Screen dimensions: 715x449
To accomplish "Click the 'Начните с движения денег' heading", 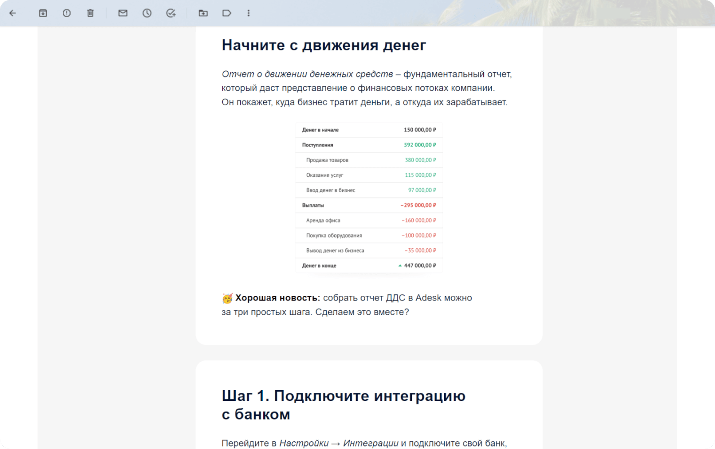I will (324, 45).
